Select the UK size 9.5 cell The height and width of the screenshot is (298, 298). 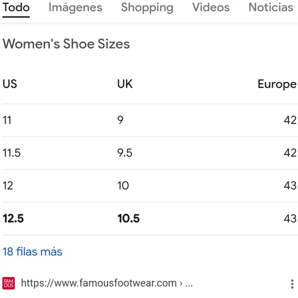point(125,153)
